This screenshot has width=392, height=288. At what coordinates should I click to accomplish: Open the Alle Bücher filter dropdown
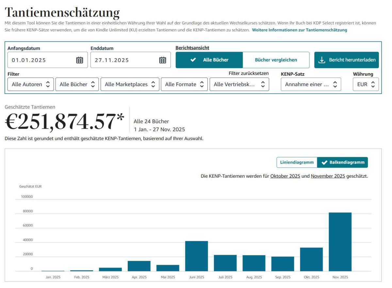point(77,84)
